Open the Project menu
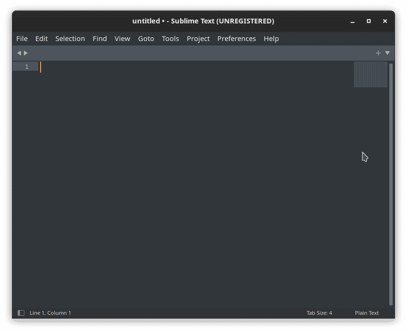Screen dimensions: 407x332 pyautogui.click(x=198, y=39)
